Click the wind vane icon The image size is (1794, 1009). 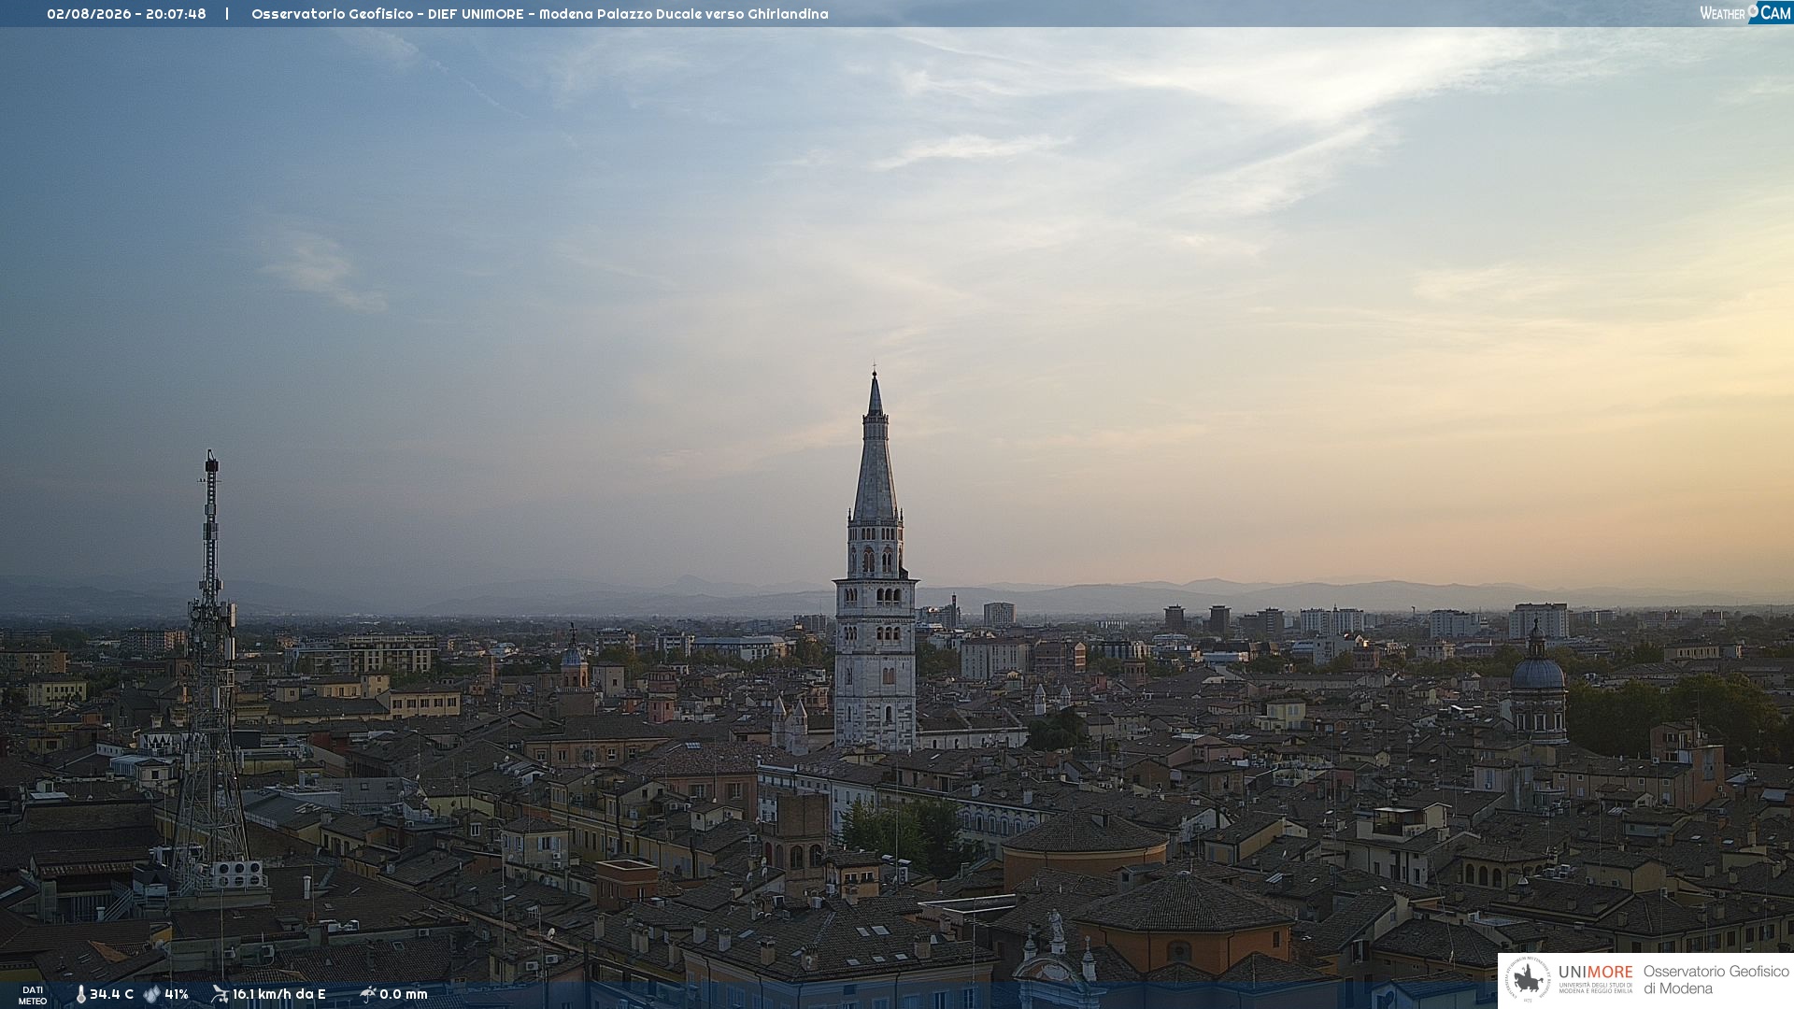220,994
